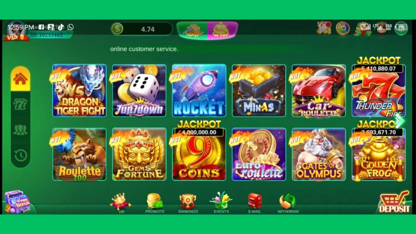Open the history clock sidebar icon

point(20,155)
